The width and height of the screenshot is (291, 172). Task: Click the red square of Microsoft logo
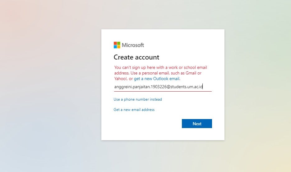(115, 43)
